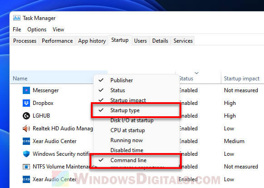
Task: Click the High impact value for LGHUB
Action: pos(230,116)
